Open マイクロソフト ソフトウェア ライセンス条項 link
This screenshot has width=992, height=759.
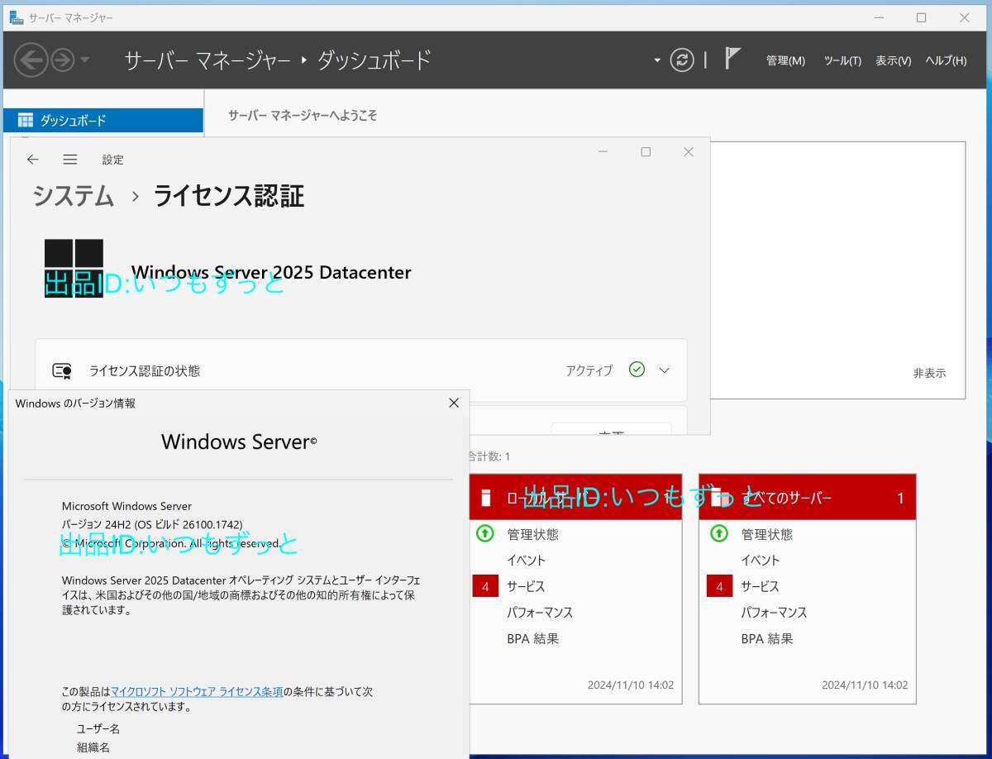(197, 691)
